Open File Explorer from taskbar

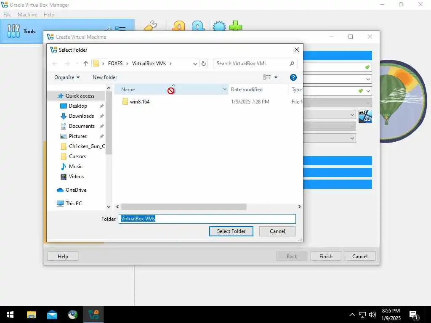point(31,315)
